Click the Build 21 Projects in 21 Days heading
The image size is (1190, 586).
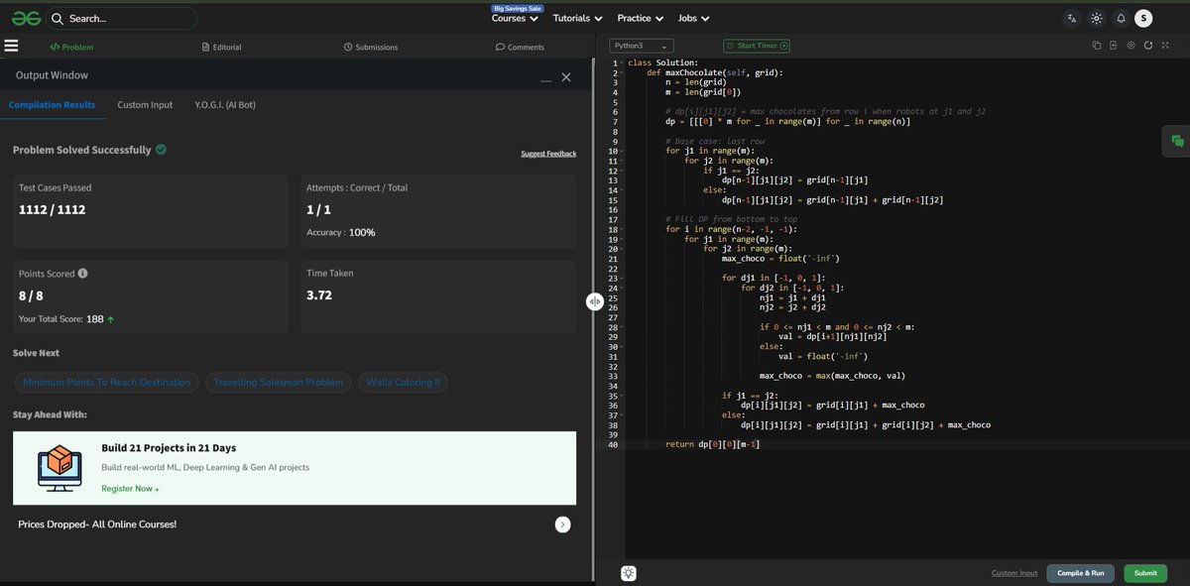(169, 447)
